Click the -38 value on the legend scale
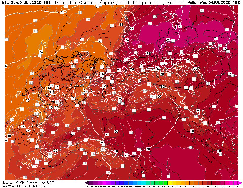 [x=89, y=186]
